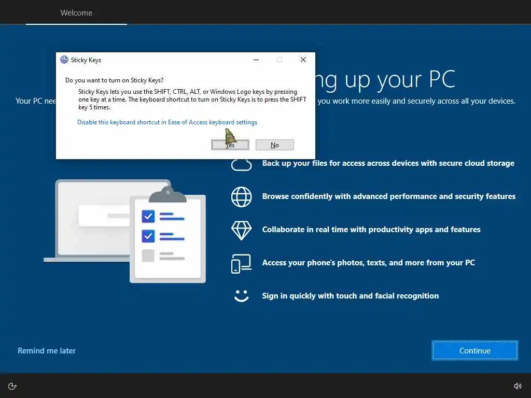Click 'Back up your files' text
531x398 pixels.
[x=388, y=163]
